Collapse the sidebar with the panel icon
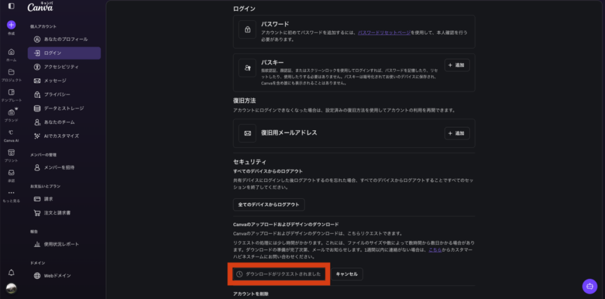This screenshot has height=299, width=605. (11, 6)
